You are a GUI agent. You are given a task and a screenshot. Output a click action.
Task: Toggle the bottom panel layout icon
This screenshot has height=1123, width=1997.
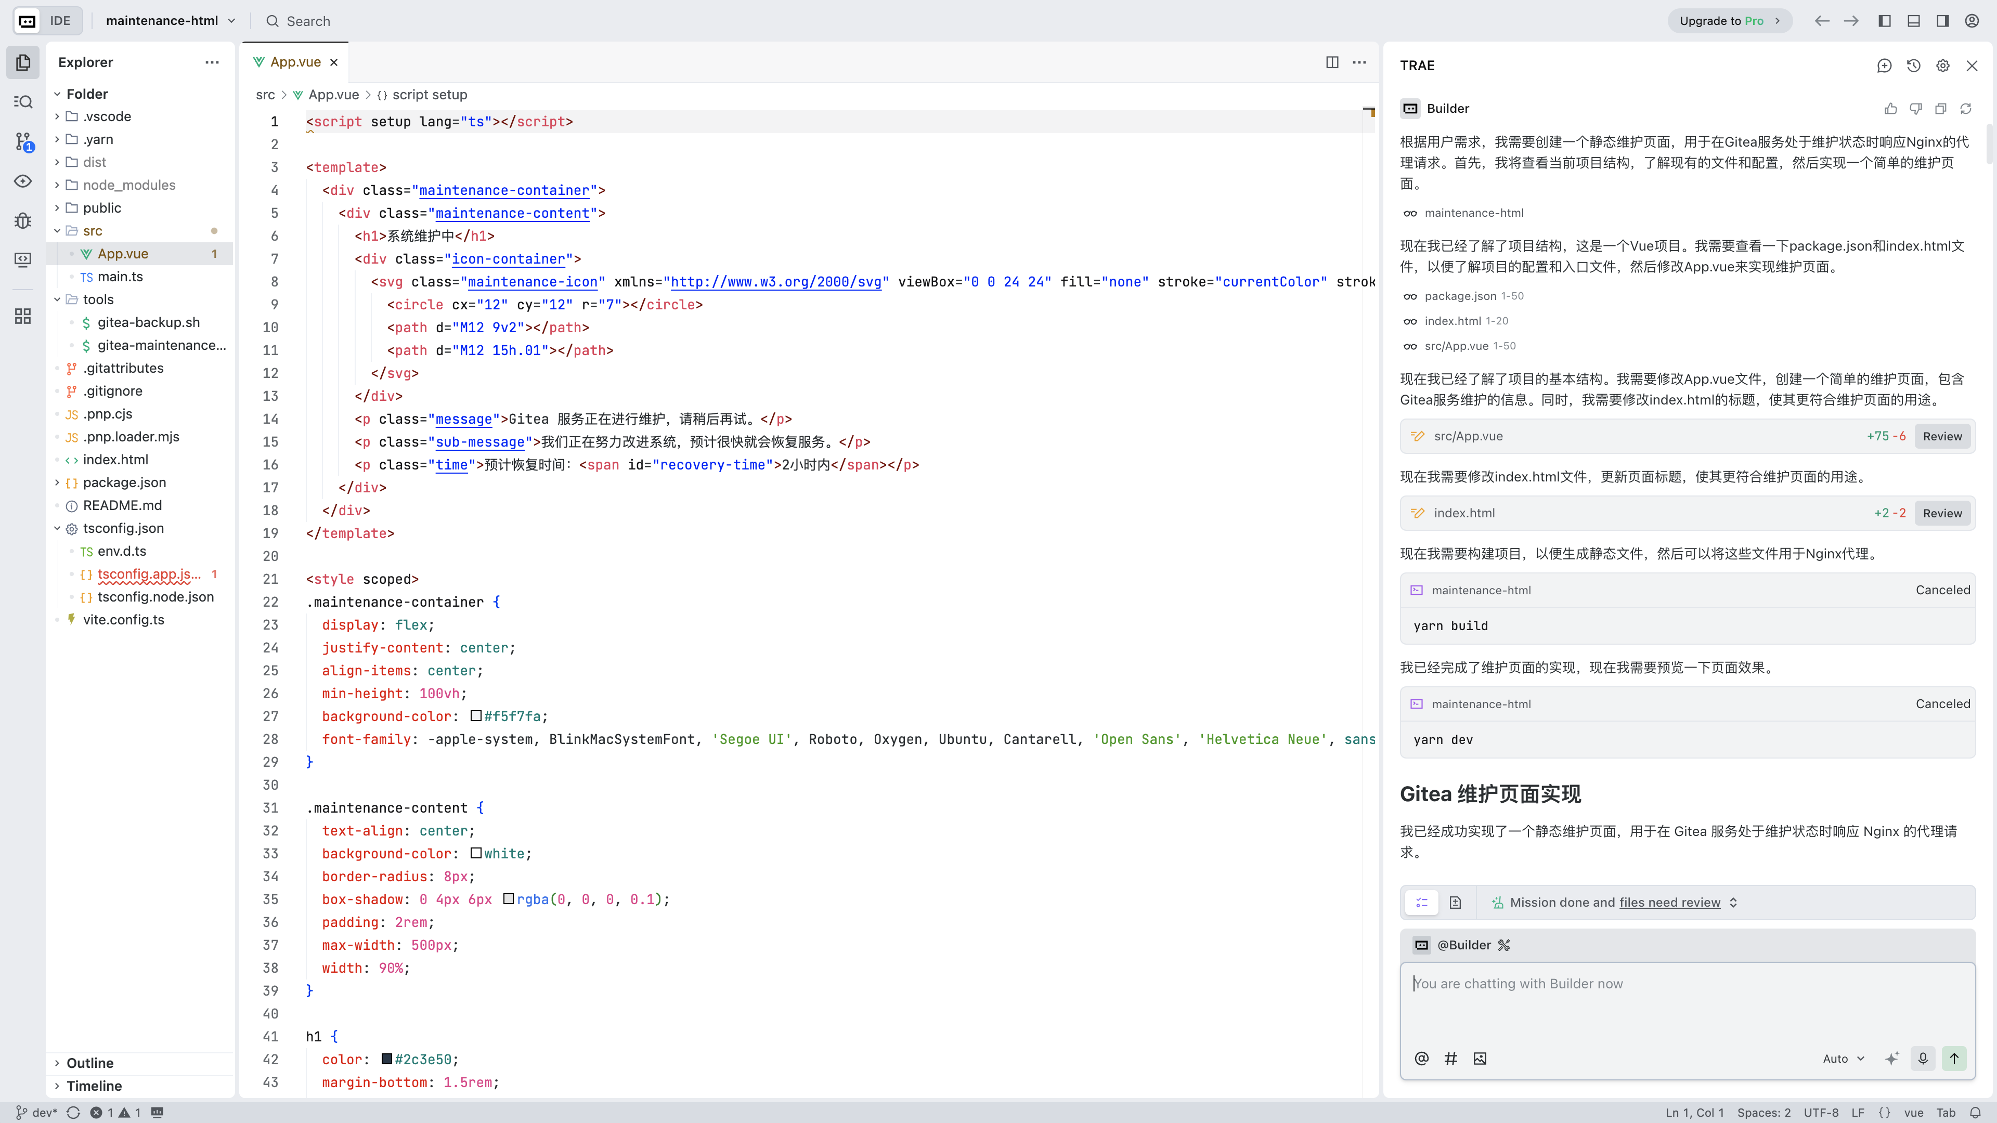pyautogui.click(x=1913, y=20)
